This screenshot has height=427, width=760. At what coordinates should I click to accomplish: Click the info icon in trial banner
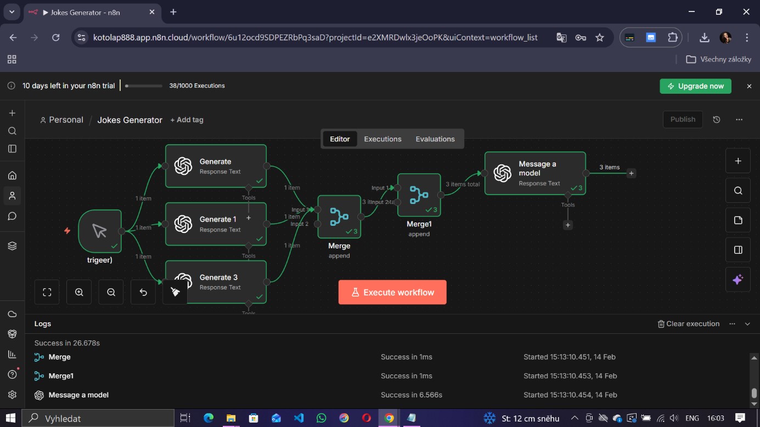tap(11, 86)
